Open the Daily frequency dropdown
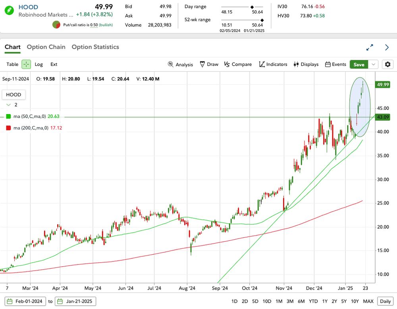The image size is (397, 309). click(x=385, y=301)
